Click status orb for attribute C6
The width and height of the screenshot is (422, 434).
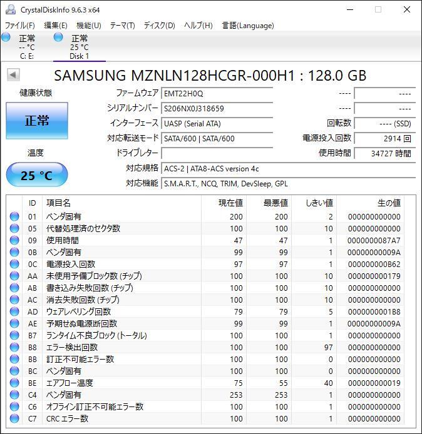(x=14, y=406)
